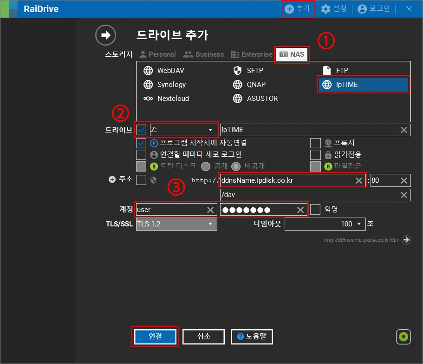Viewport: 423px width, 364px height.
Task: Click the 도움말 help button
Action: point(252,337)
